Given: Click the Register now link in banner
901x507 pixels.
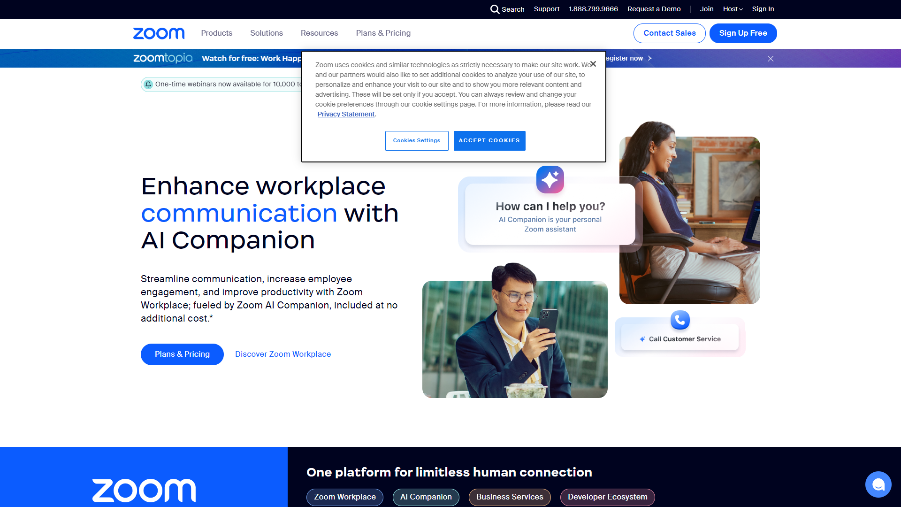Looking at the screenshot, I should 625,58.
